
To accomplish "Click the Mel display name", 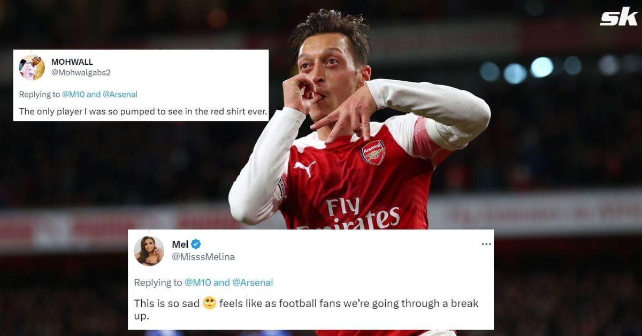I will 179,244.
